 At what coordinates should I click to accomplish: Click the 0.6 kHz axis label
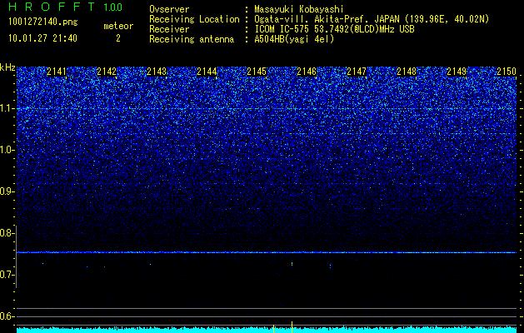(7, 316)
